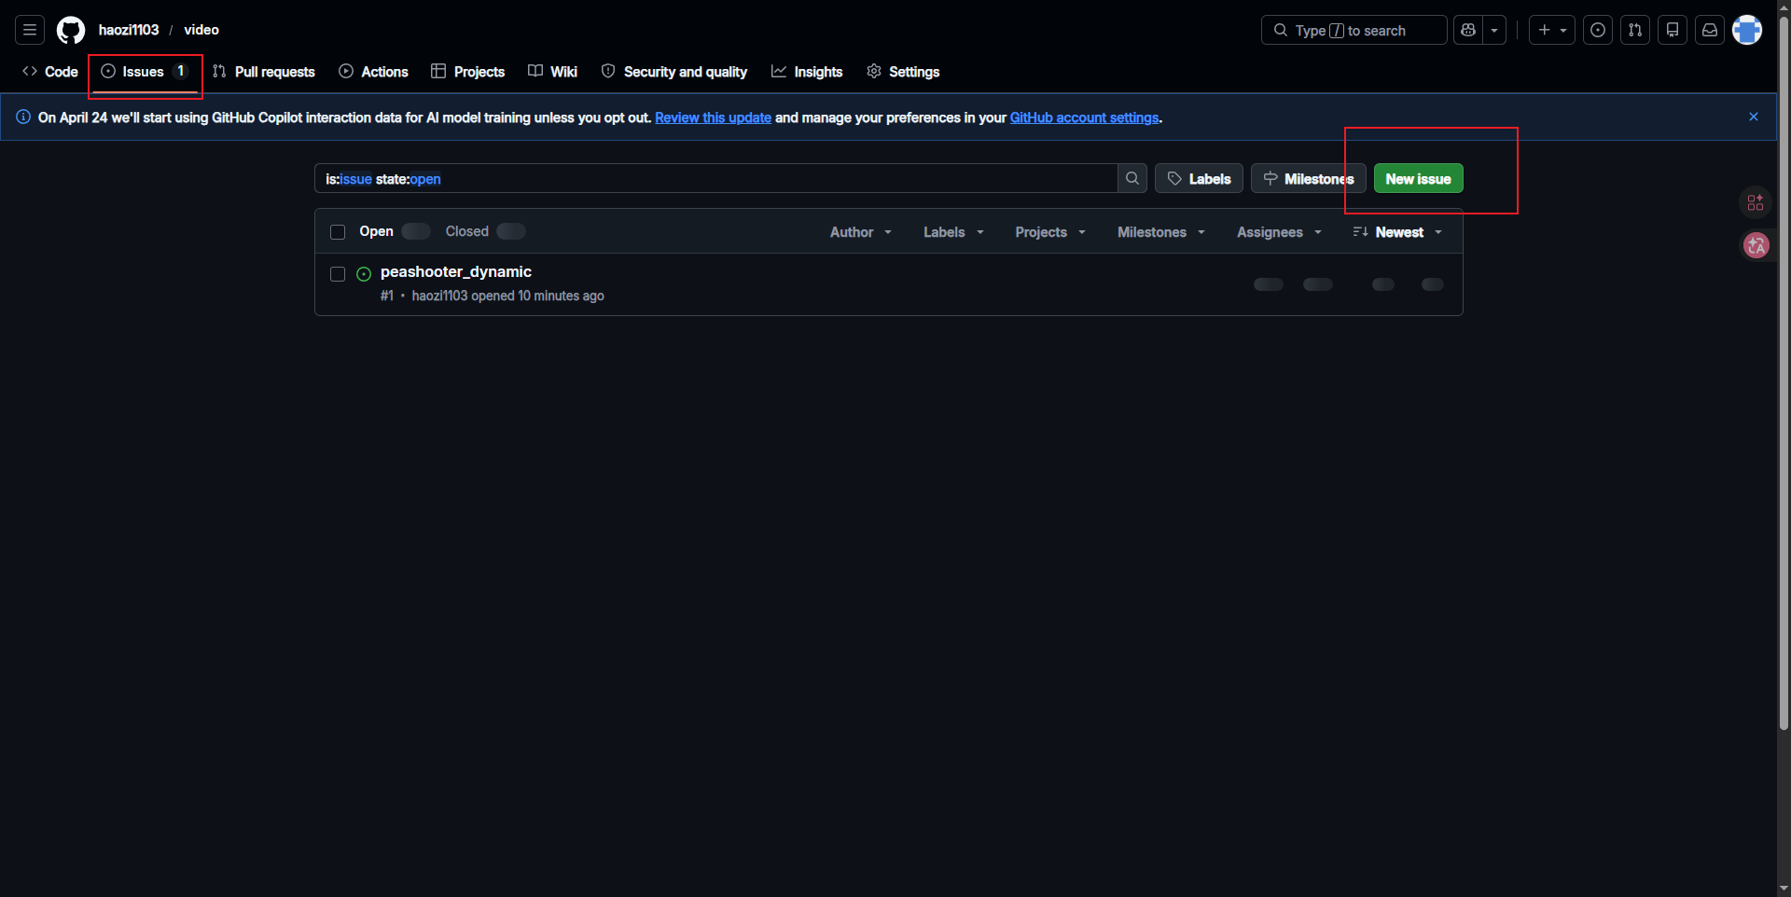View your issues via header circle-dot icon
1791x897 pixels.
click(x=1598, y=30)
